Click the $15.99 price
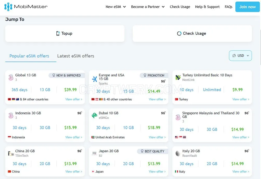 70,128
